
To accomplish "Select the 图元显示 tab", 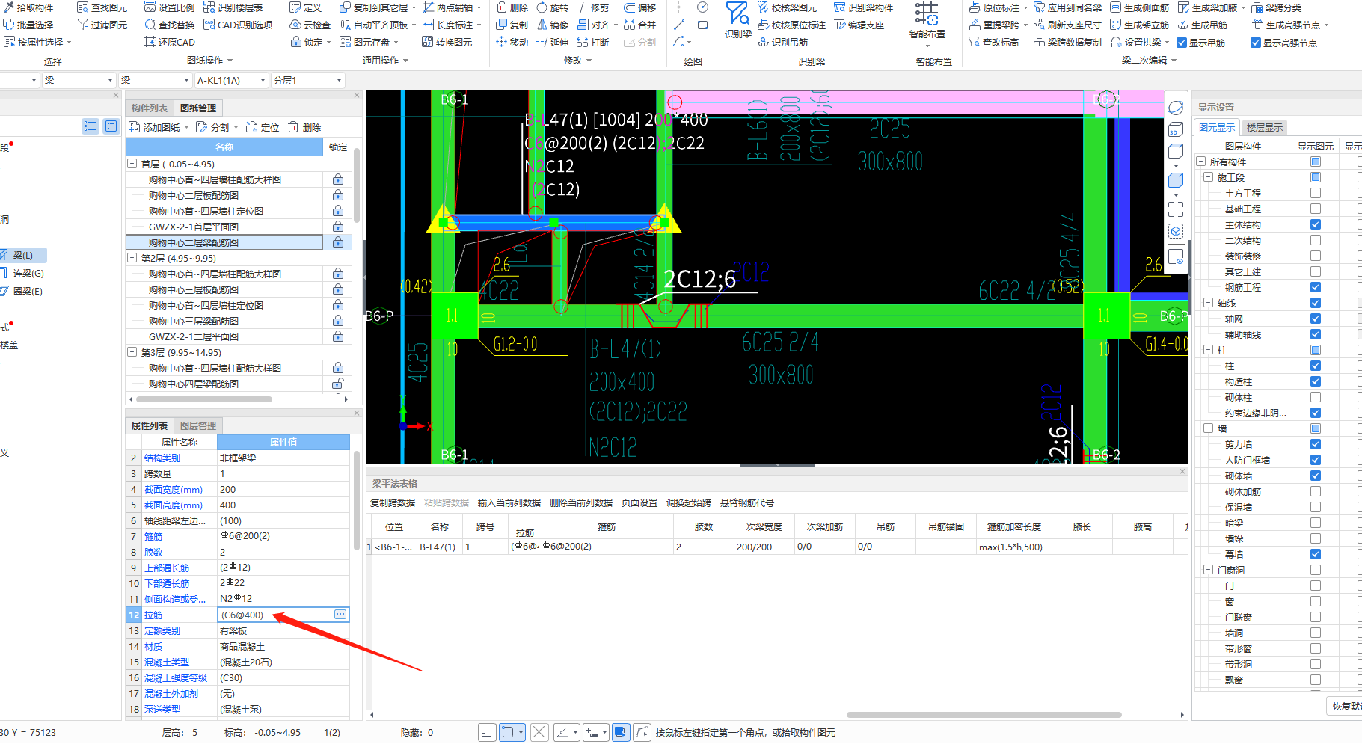I will click(1217, 128).
